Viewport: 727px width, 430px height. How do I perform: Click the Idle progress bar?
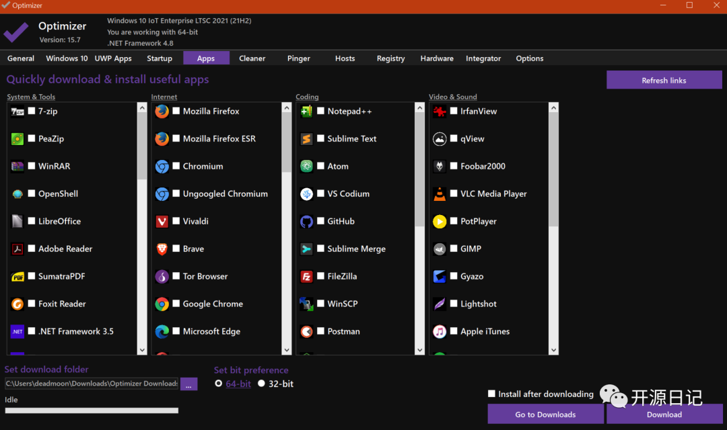[92, 411]
